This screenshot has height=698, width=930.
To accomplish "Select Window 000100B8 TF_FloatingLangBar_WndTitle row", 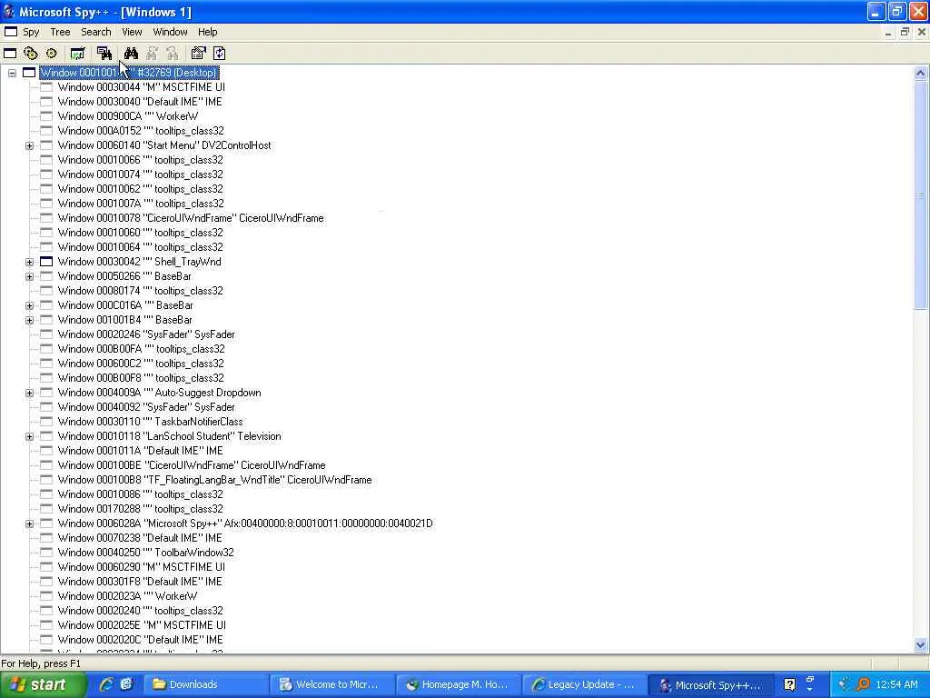I will [x=215, y=480].
